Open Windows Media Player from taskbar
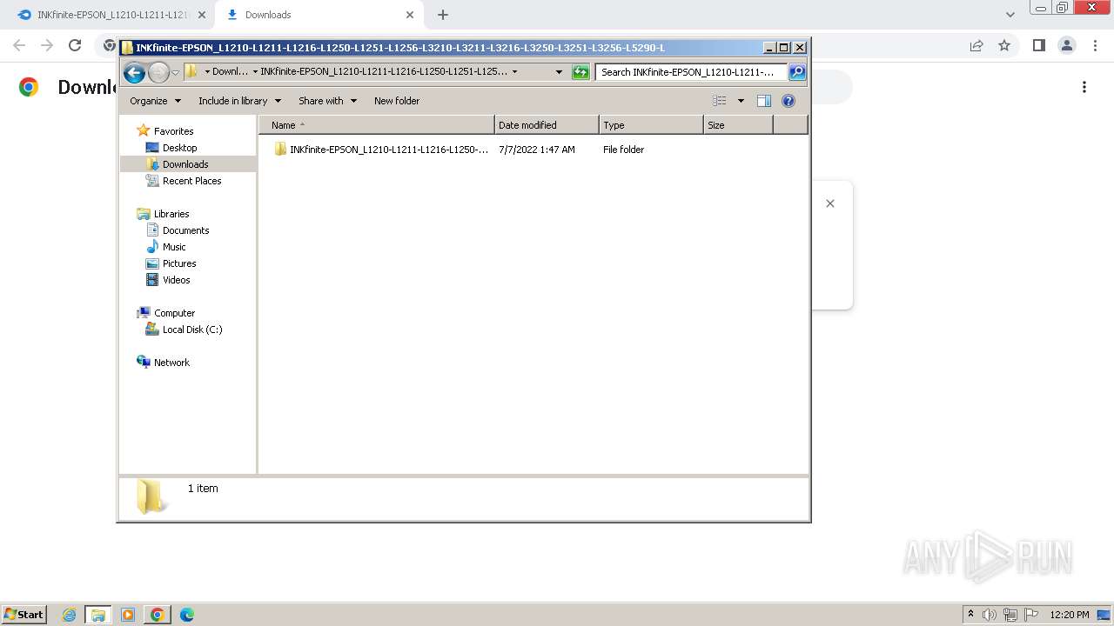 pos(128,615)
